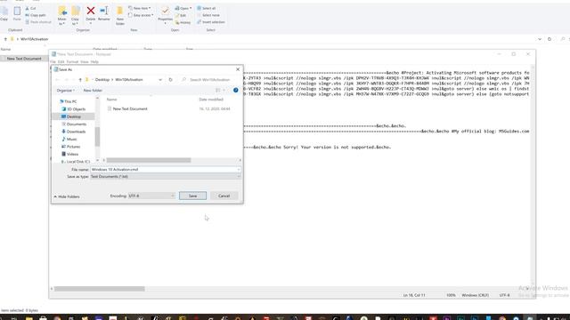Click Cut in the Explorer ribbon

tap(31, 8)
